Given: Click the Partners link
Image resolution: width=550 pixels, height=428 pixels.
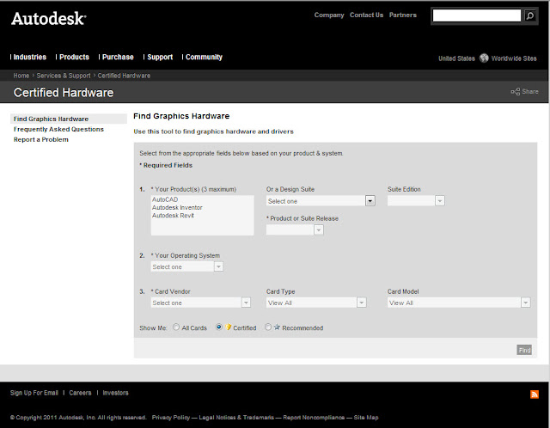Looking at the screenshot, I should pyautogui.click(x=403, y=15).
